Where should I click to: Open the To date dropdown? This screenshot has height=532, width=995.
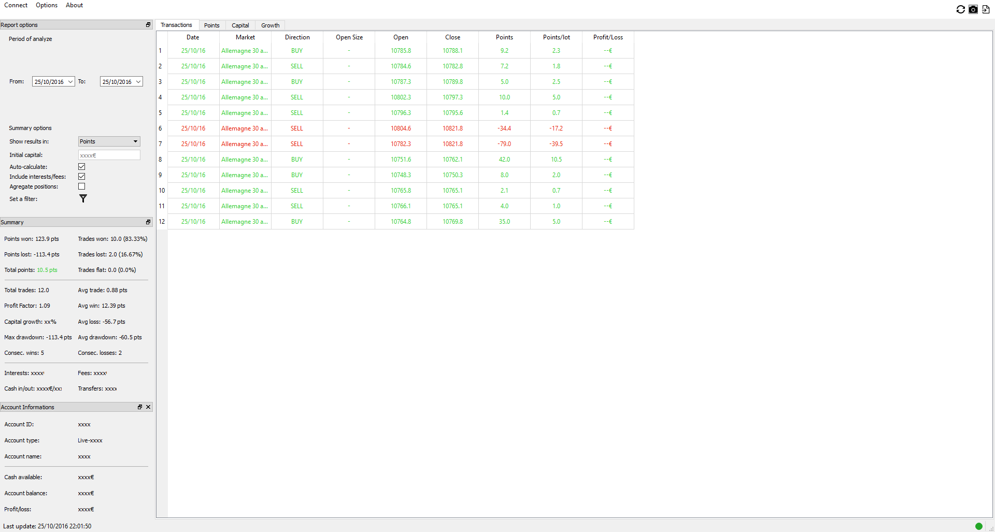[x=138, y=82]
